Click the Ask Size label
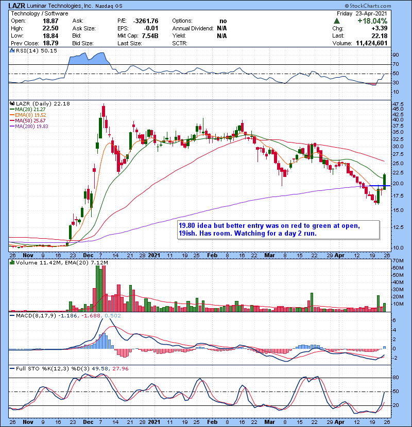This screenshot has height=427, width=412. (x=84, y=28)
